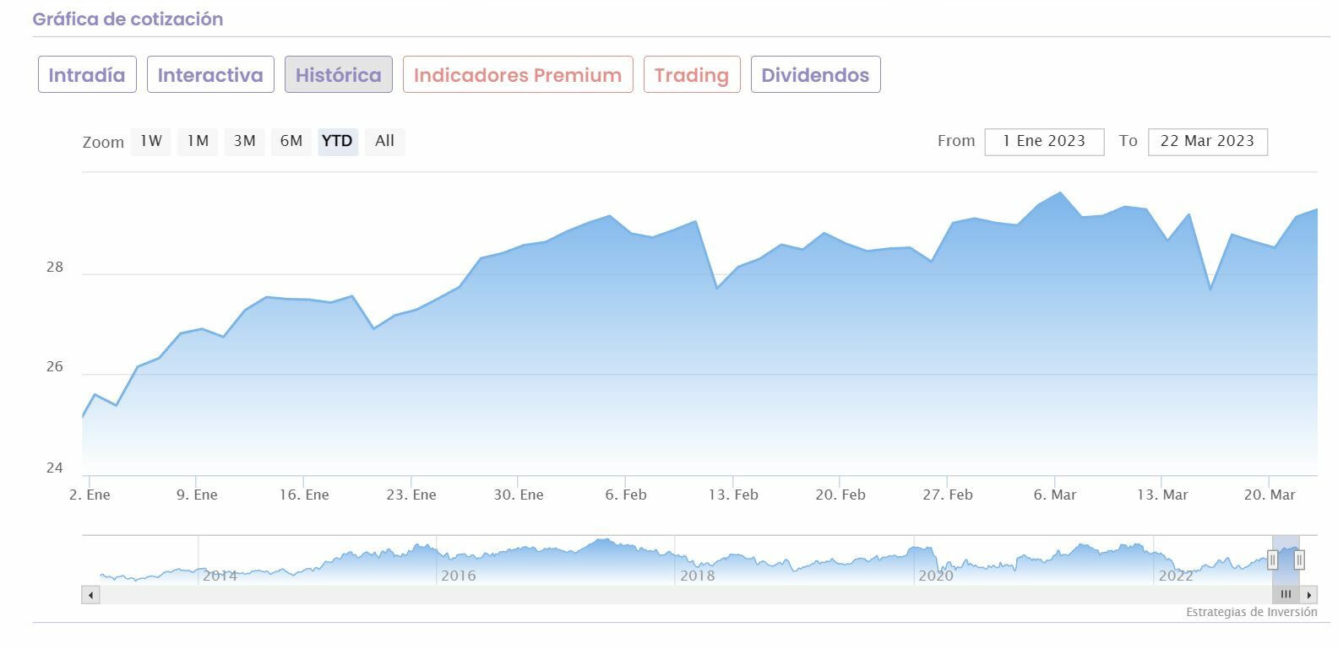The width and height of the screenshot is (1338, 649).
Task: Select the 1M zoom range
Action: point(198,141)
